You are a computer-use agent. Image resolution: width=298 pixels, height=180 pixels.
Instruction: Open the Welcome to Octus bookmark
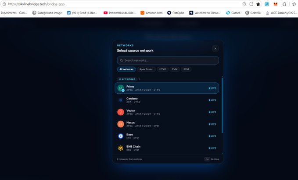click(x=205, y=13)
